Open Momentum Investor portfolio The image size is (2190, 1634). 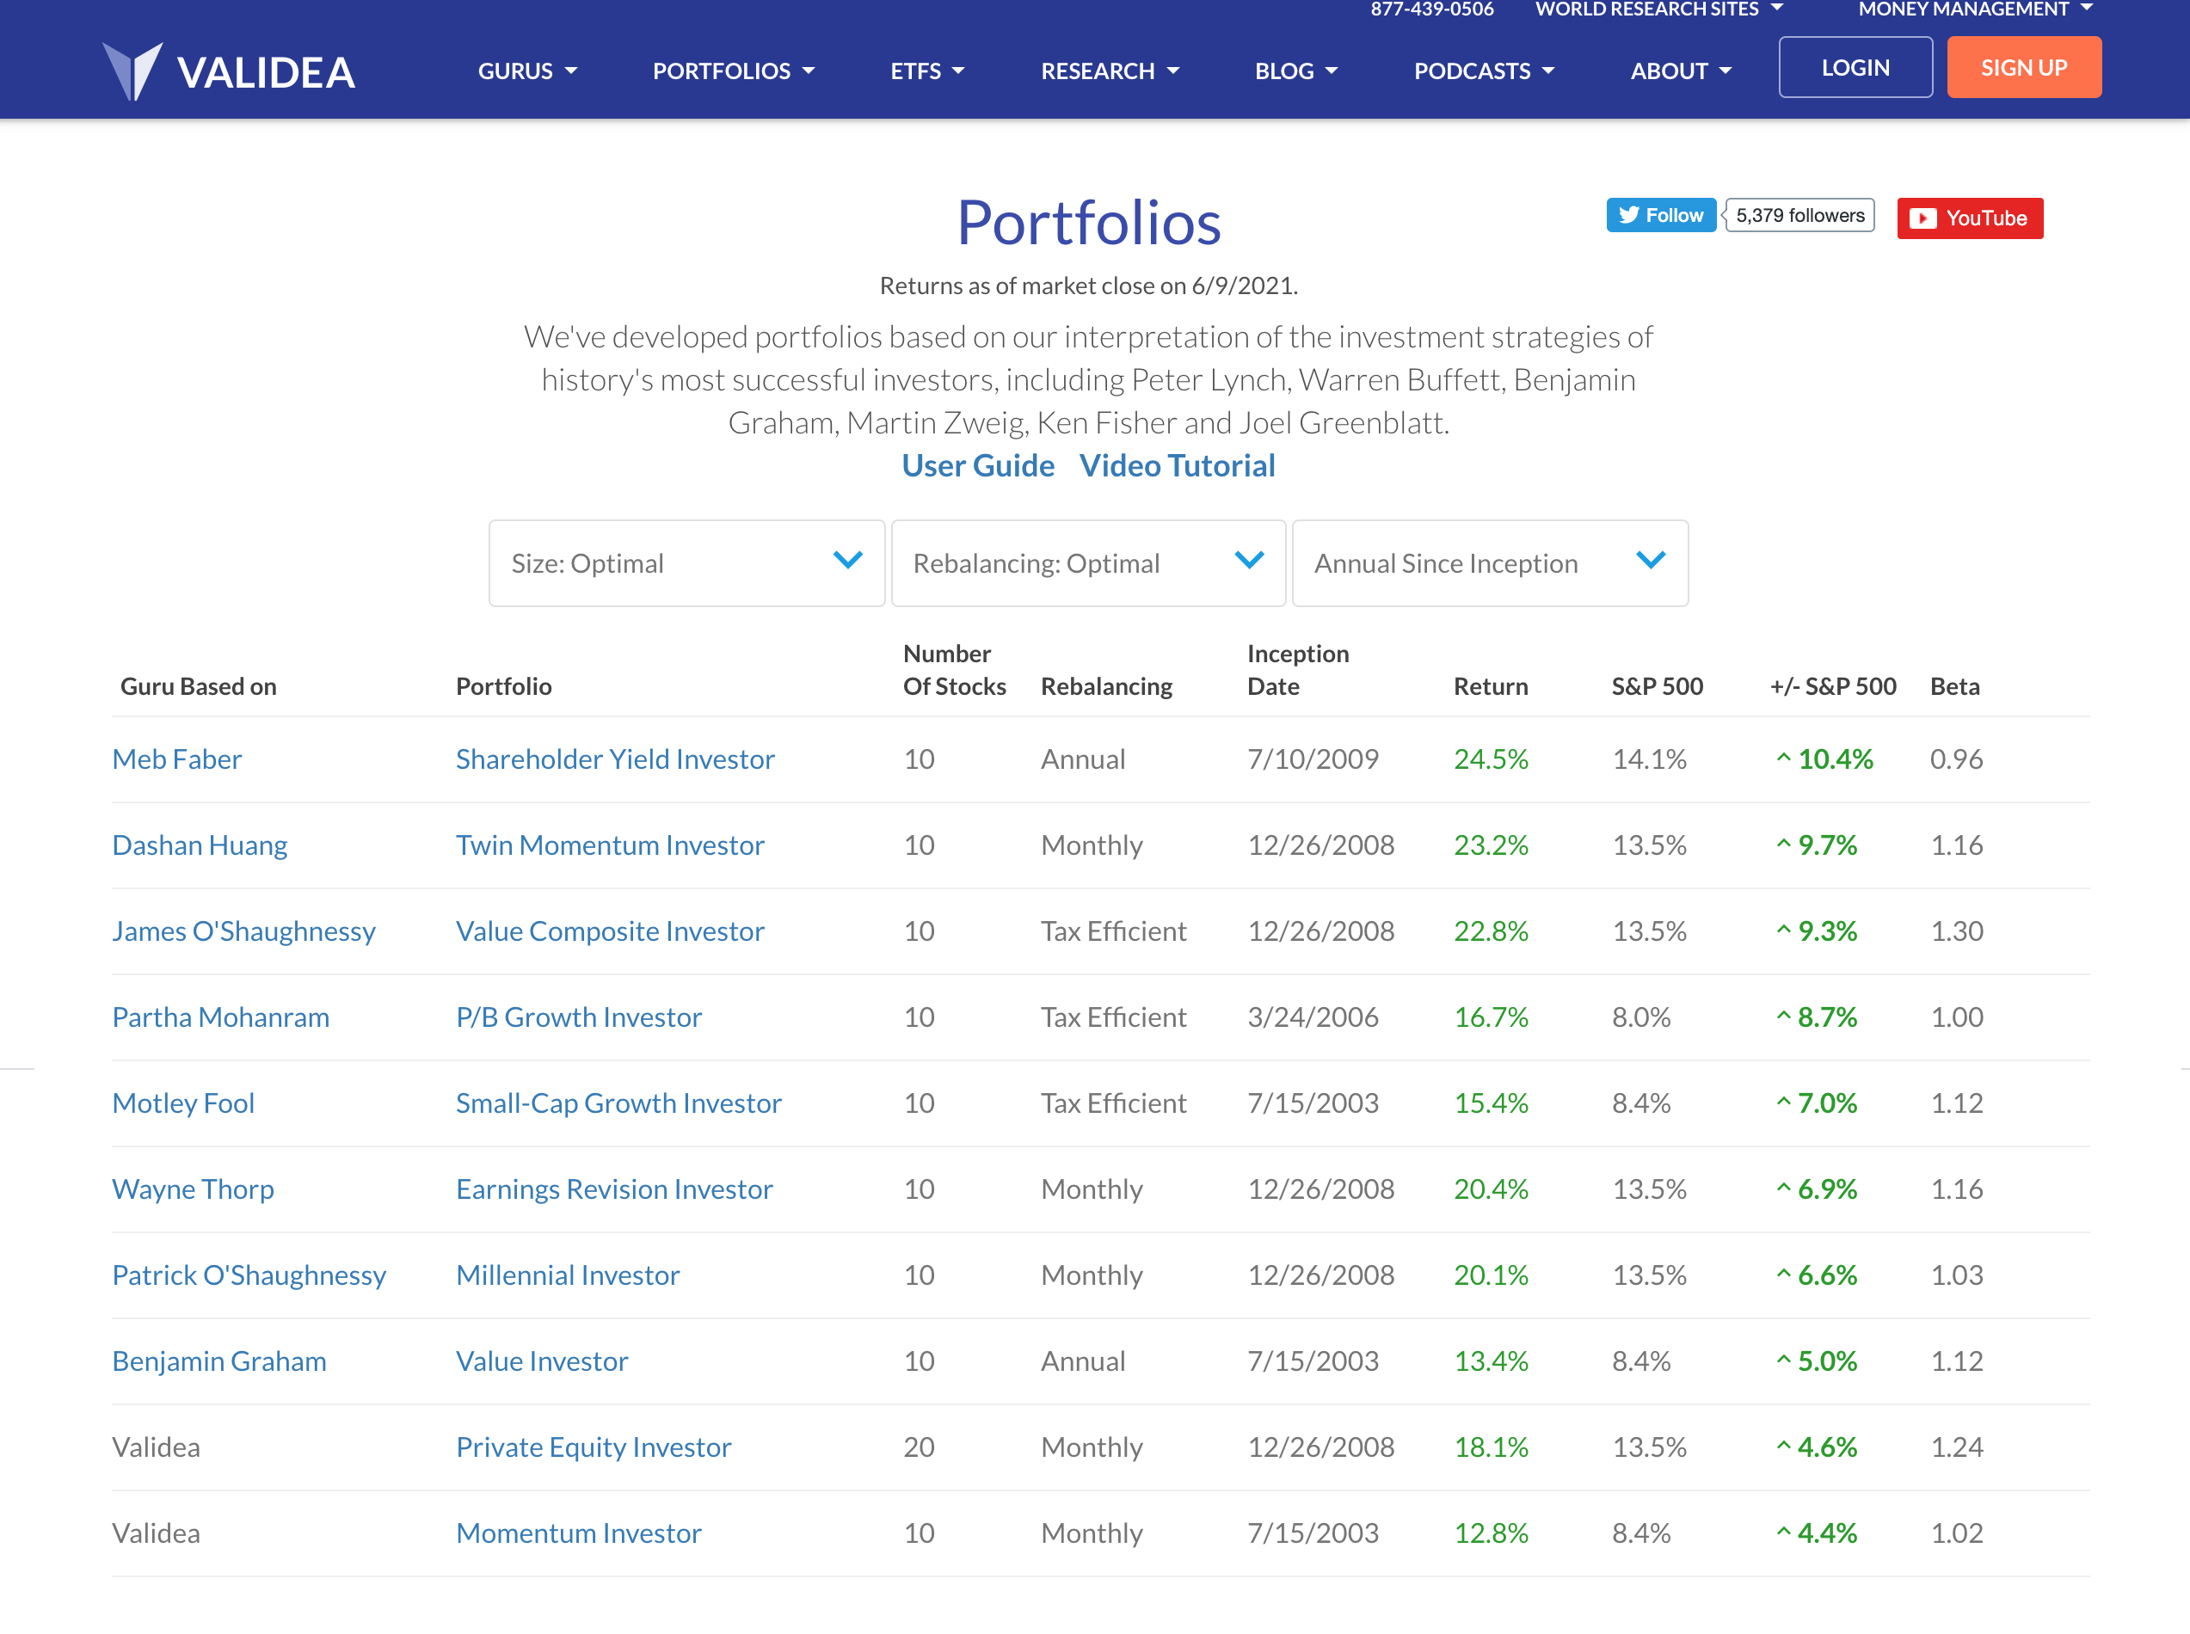579,1534
